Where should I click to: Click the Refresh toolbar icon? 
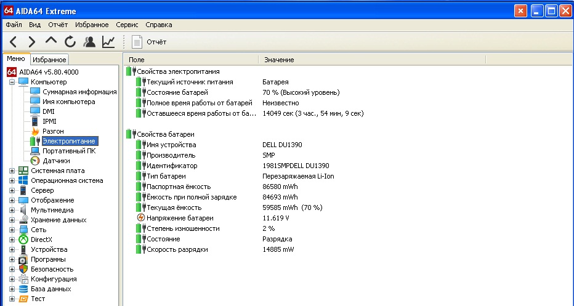(70, 42)
